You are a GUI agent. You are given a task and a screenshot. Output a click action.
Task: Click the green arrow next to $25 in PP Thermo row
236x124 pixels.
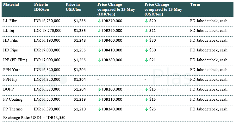pyautogui.click(x=146, y=109)
